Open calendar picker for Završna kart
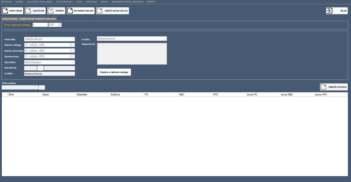 pyautogui.click(x=72, y=56)
